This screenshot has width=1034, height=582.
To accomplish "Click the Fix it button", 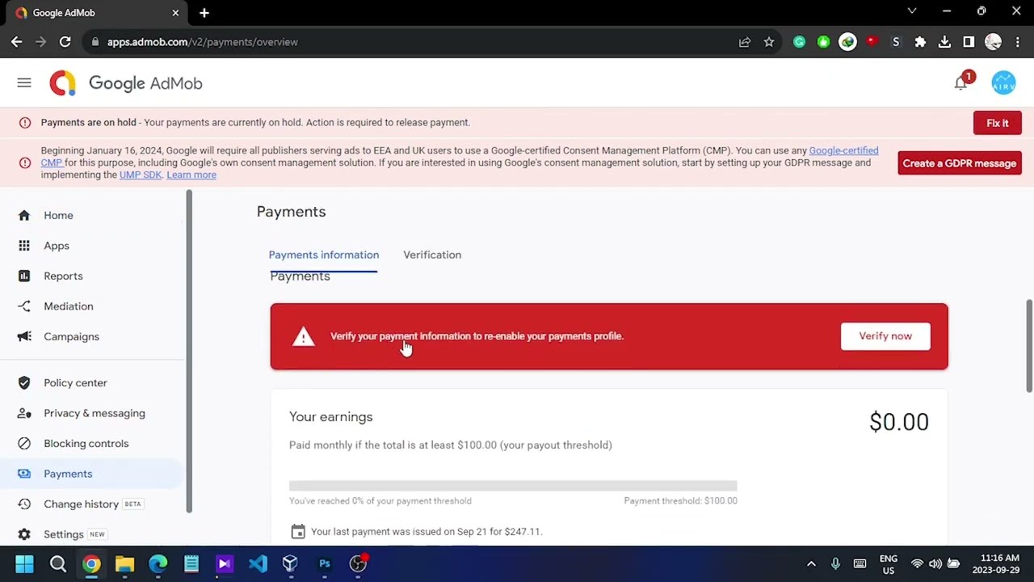I will point(998,123).
